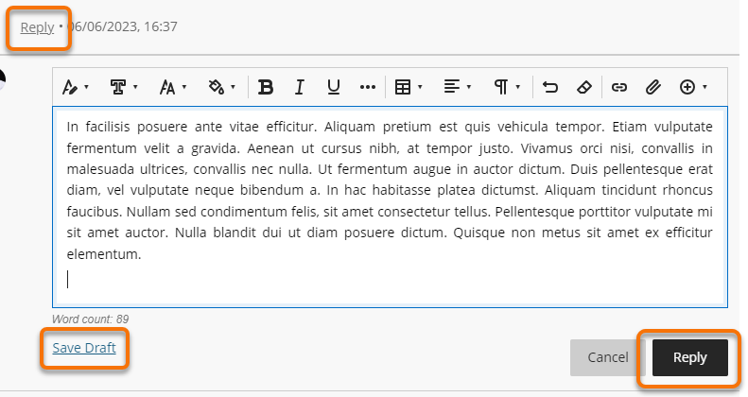Submit with the black Reply button

tap(689, 357)
